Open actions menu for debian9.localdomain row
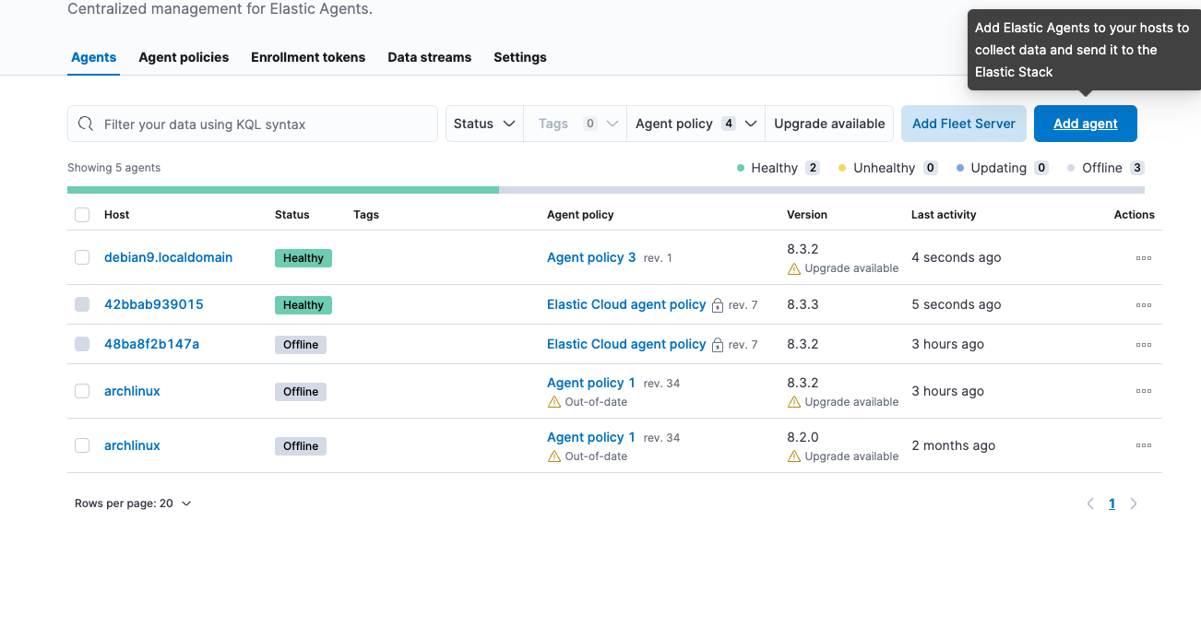Viewport: 1201px width, 628px height. pyautogui.click(x=1144, y=258)
